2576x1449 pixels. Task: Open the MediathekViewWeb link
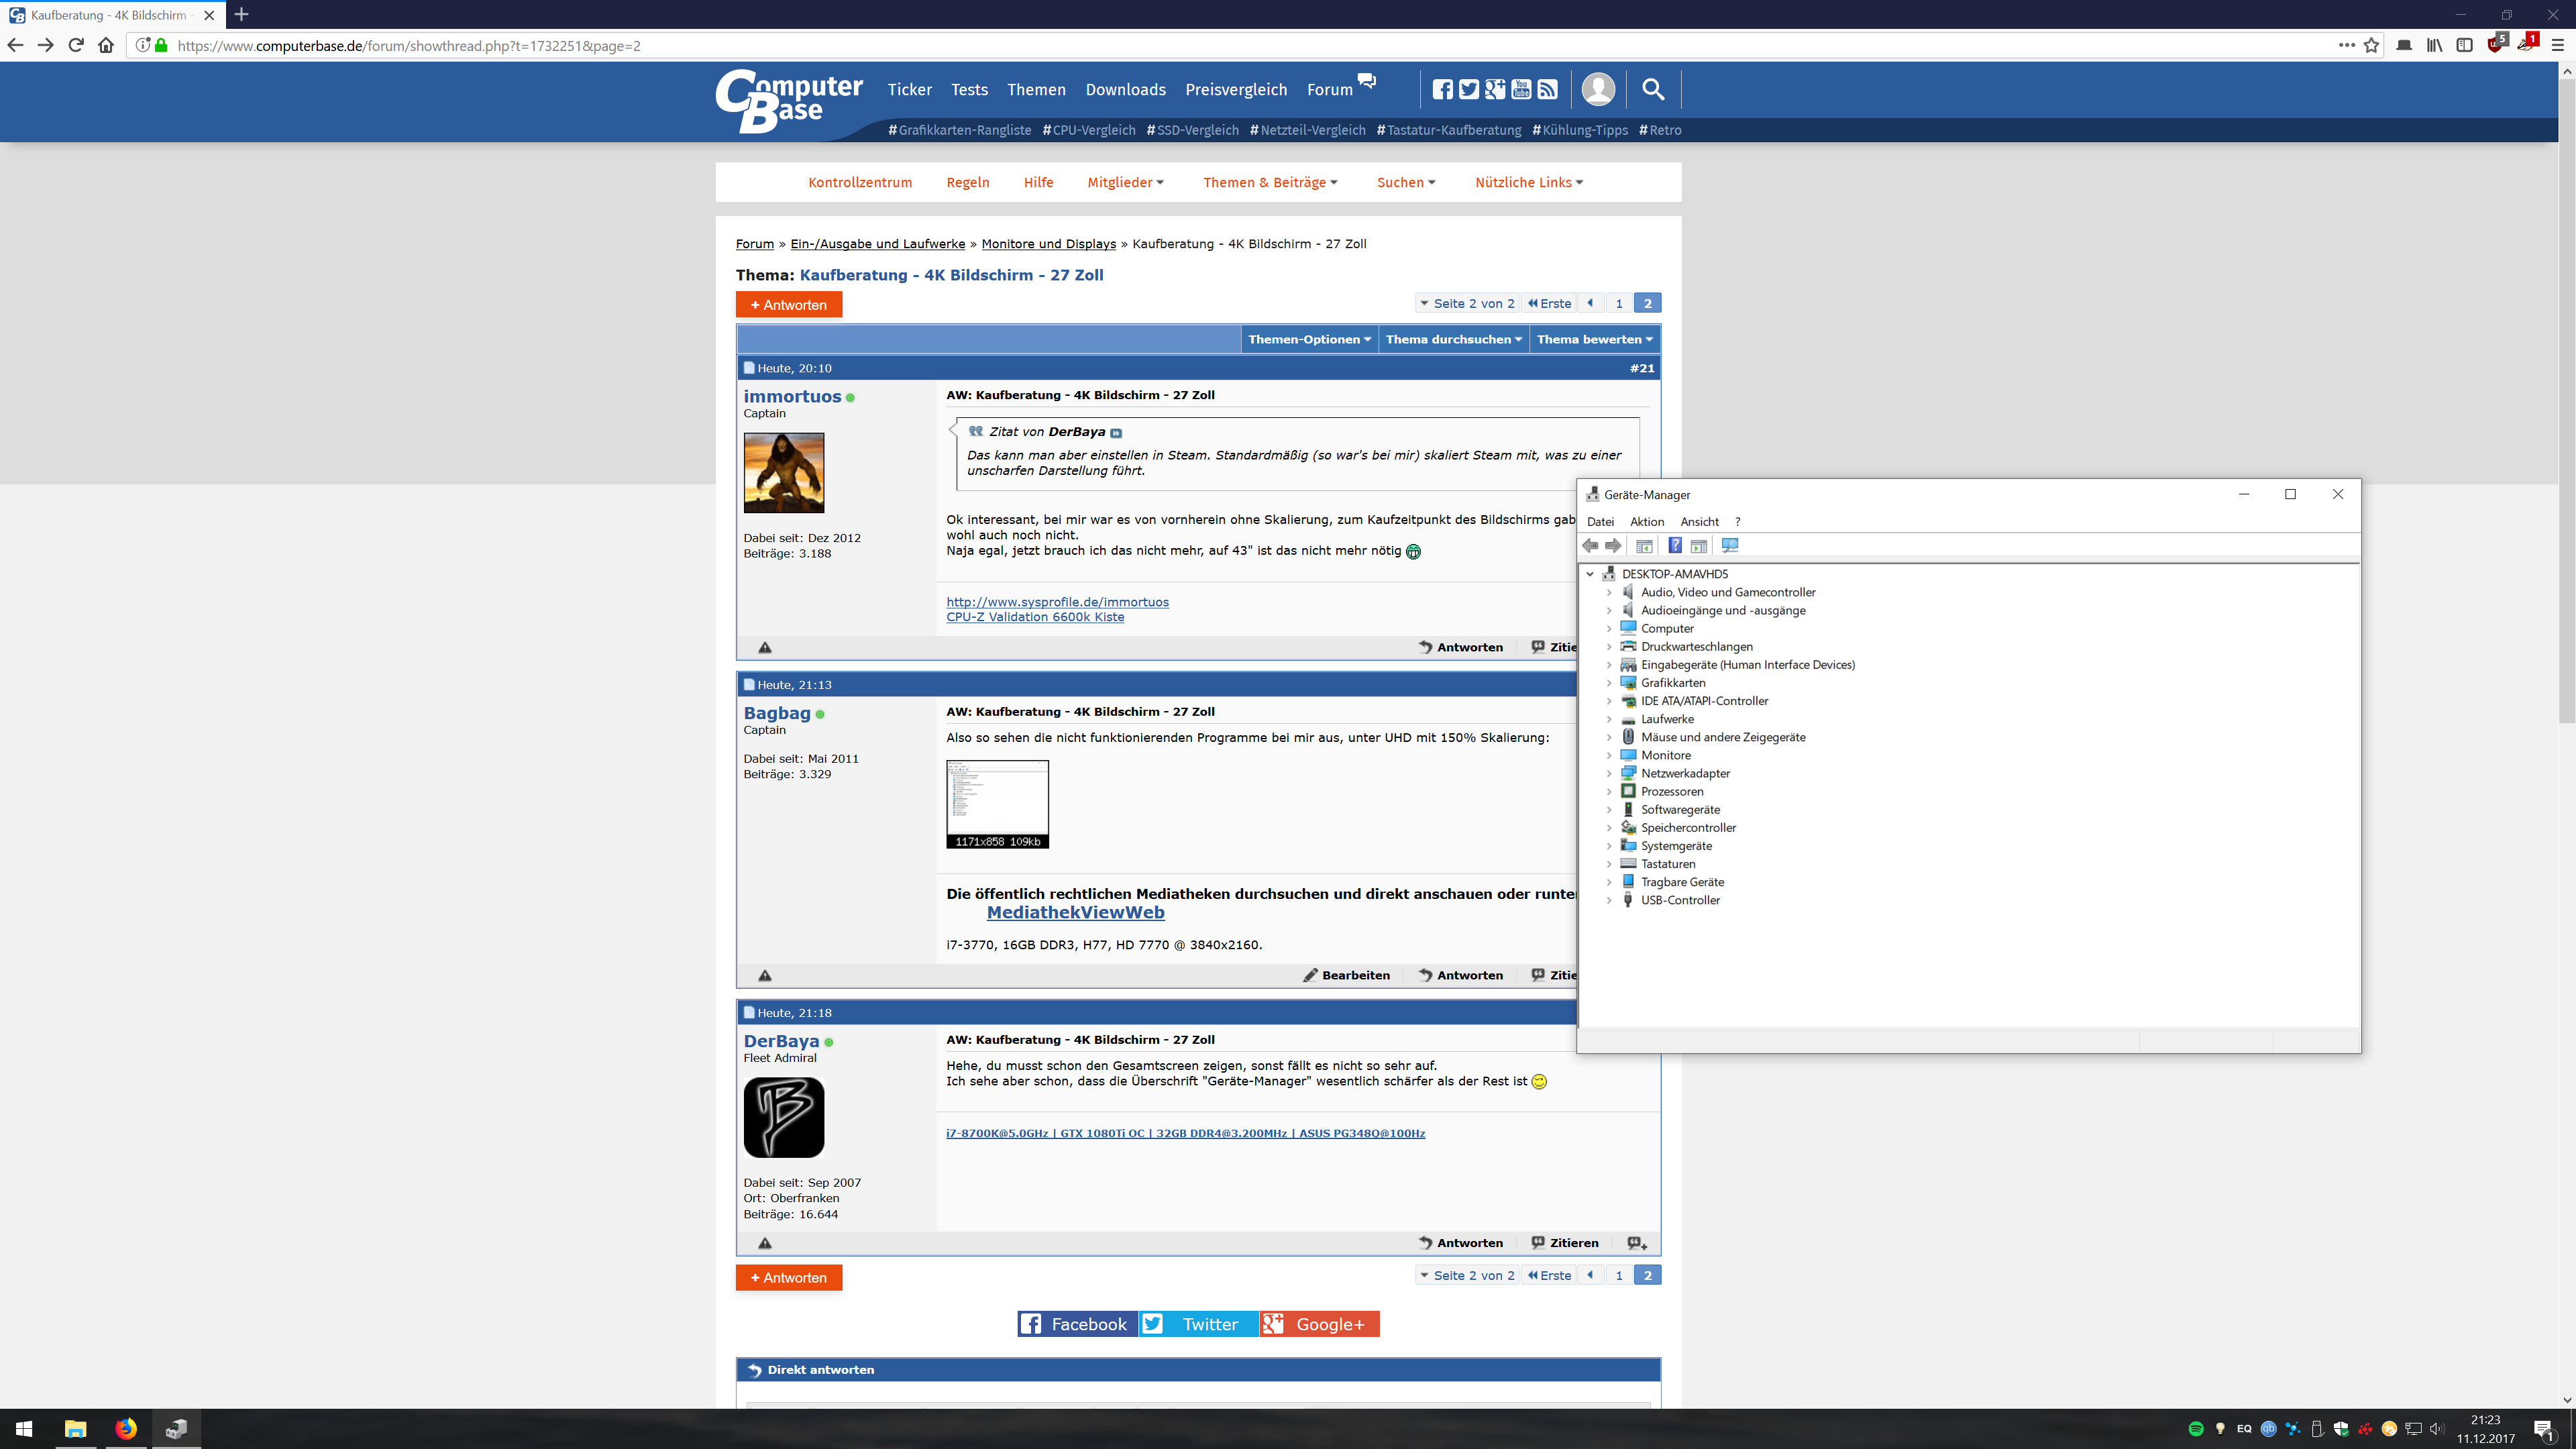point(1075,913)
